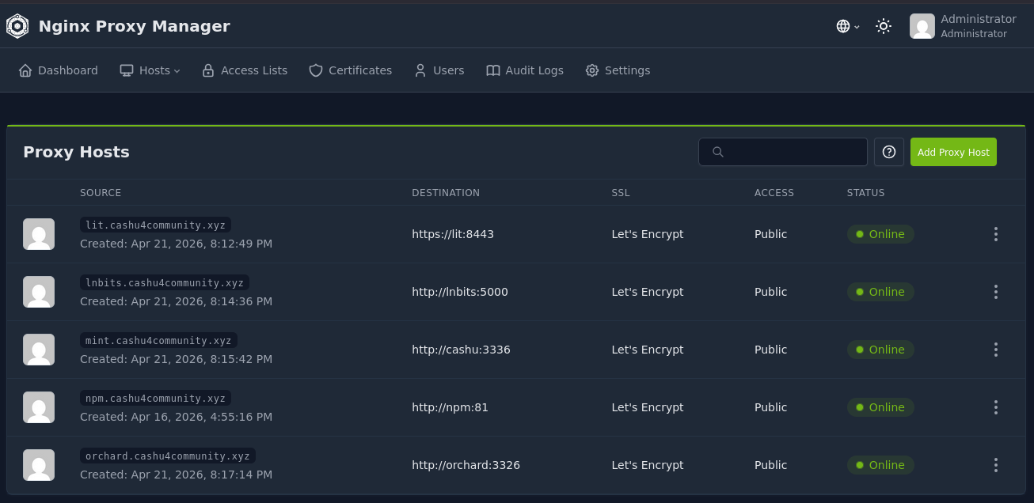Click Created date Apr 16, 2026, 4:55:16 PM
This screenshot has height=503, width=1034.
tap(176, 417)
